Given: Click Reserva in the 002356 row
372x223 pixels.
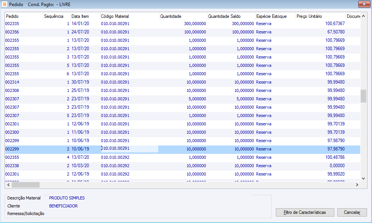Looking at the screenshot, I should click(264, 32).
